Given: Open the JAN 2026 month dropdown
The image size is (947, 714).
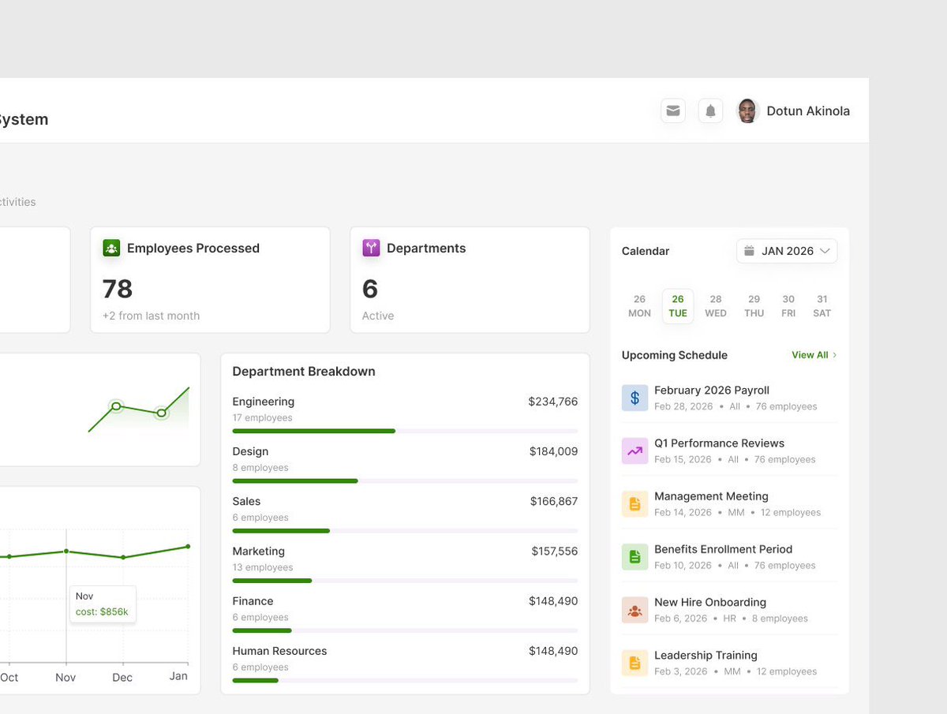Looking at the screenshot, I should [x=787, y=251].
